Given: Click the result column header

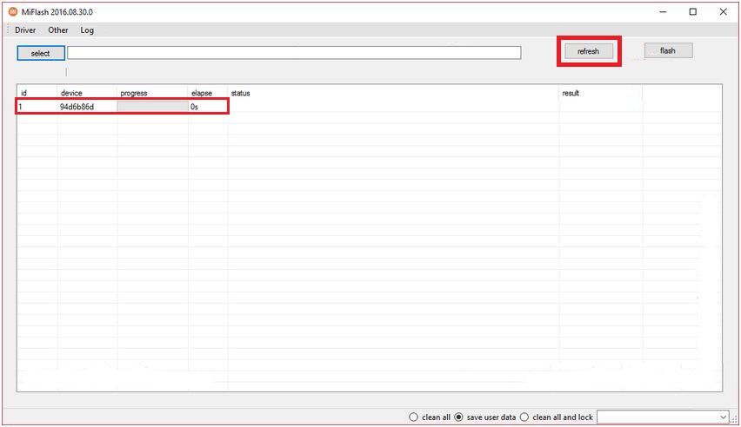Looking at the screenshot, I should click(x=600, y=93).
